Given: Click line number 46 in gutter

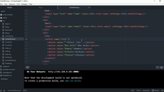Looking at the screenshot, I should [26, 39].
